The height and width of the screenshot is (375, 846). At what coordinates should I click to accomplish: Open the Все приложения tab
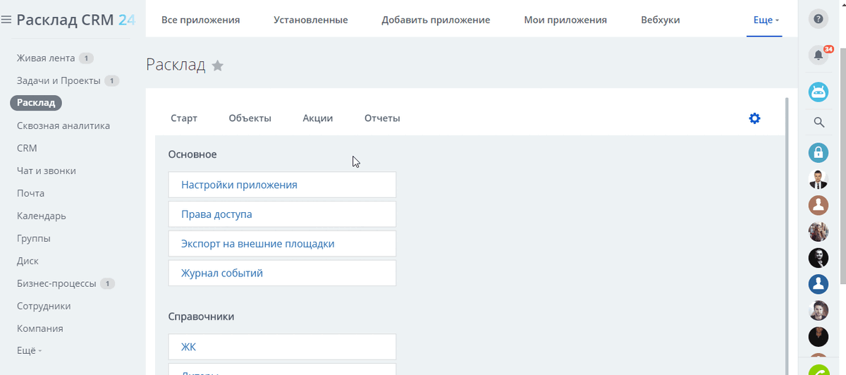(x=201, y=20)
